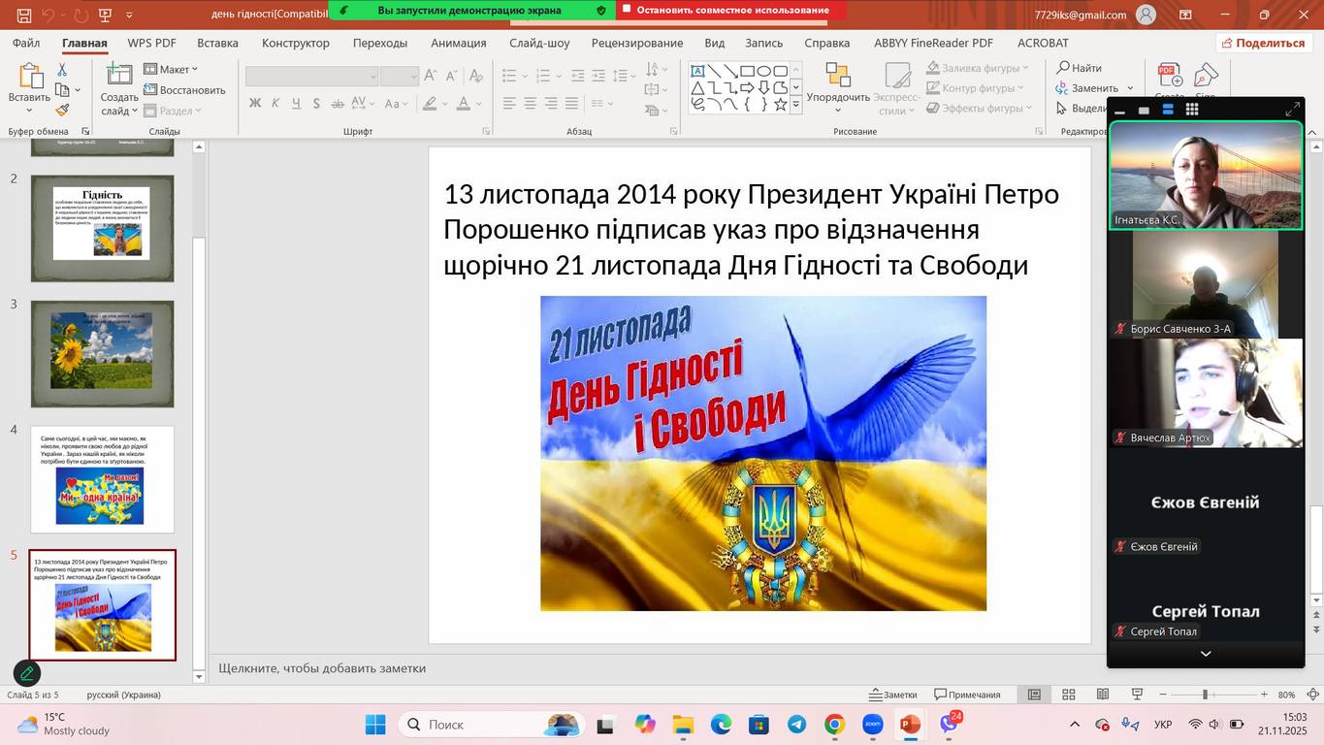Expand the Макет layout dropdown
The height and width of the screenshot is (745, 1324).
click(x=171, y=69)
